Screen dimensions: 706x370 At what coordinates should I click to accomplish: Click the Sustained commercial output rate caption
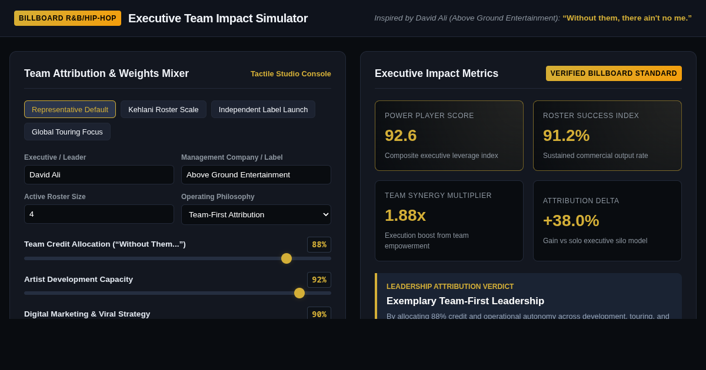coord(595,156)
